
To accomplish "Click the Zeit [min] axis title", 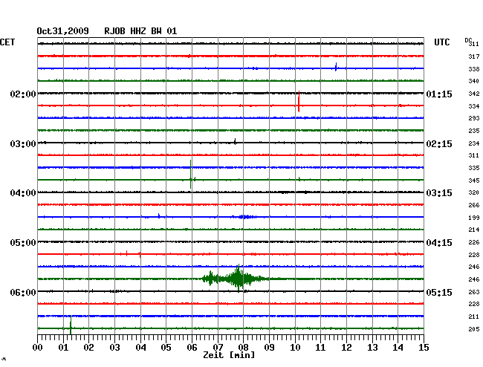I will [229, 355].
